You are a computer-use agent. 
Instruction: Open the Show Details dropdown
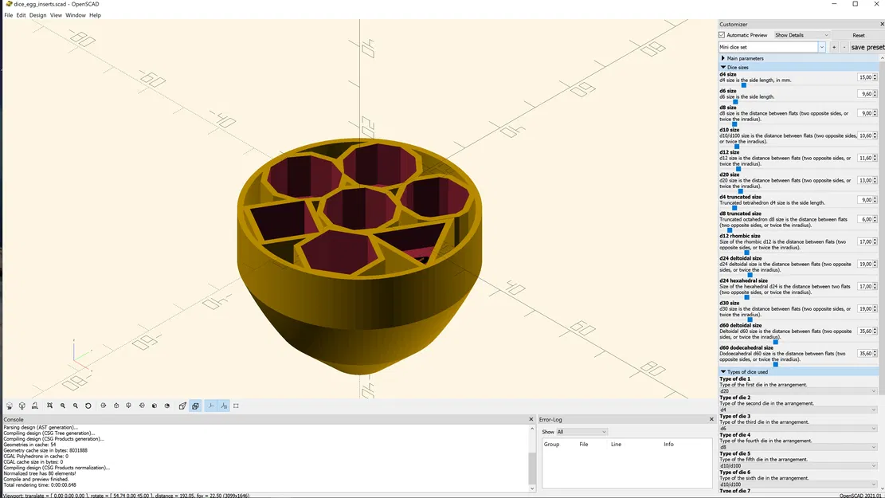(801, 34)
